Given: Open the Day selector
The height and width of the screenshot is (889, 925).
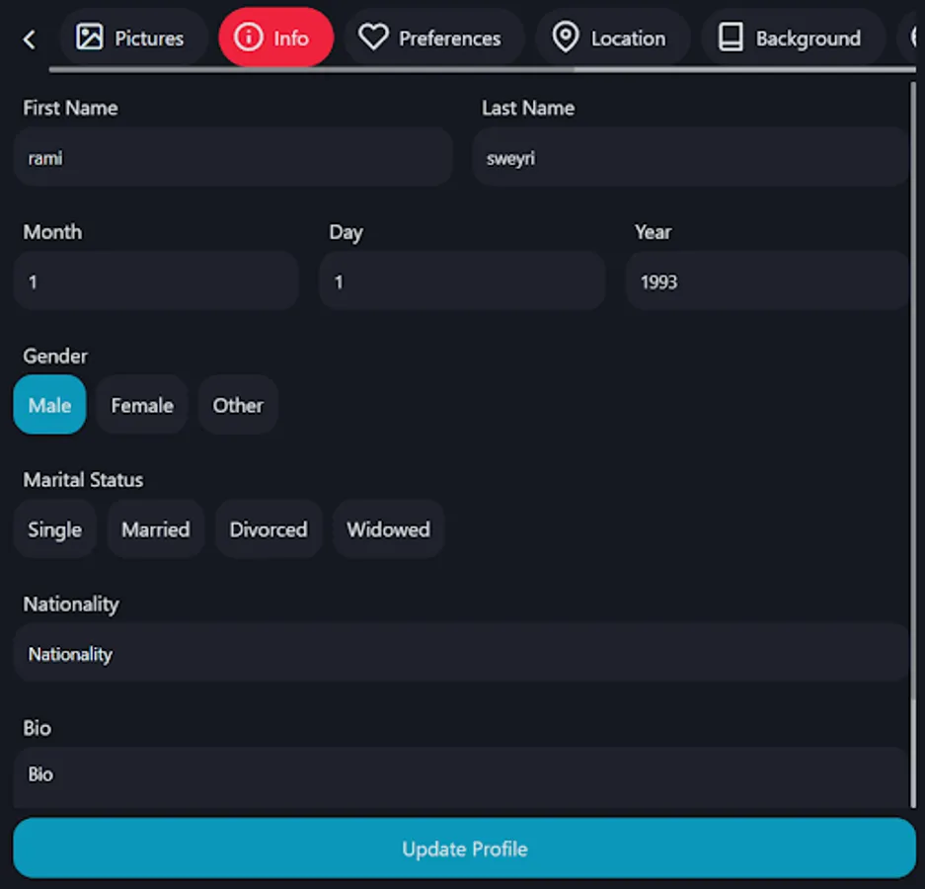Looking at the screenshot, I should 461,281.
